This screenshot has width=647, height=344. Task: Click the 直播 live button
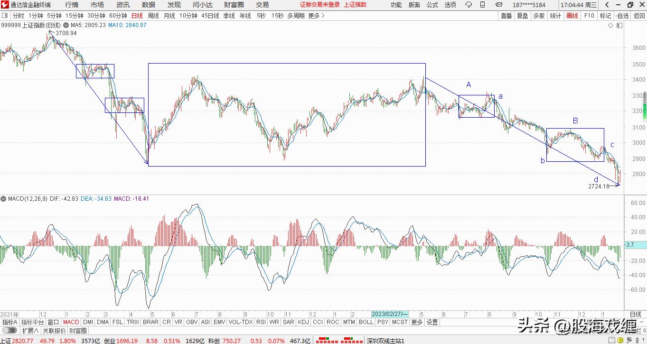(x=506, y=16)
